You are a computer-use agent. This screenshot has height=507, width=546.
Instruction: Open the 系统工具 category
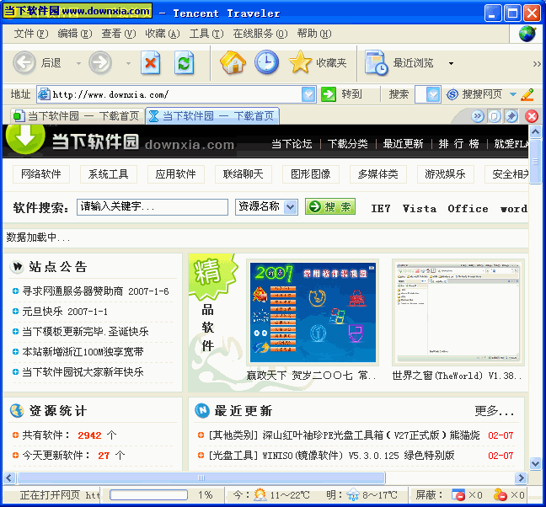pyautogui.click(x=109, y=174)
